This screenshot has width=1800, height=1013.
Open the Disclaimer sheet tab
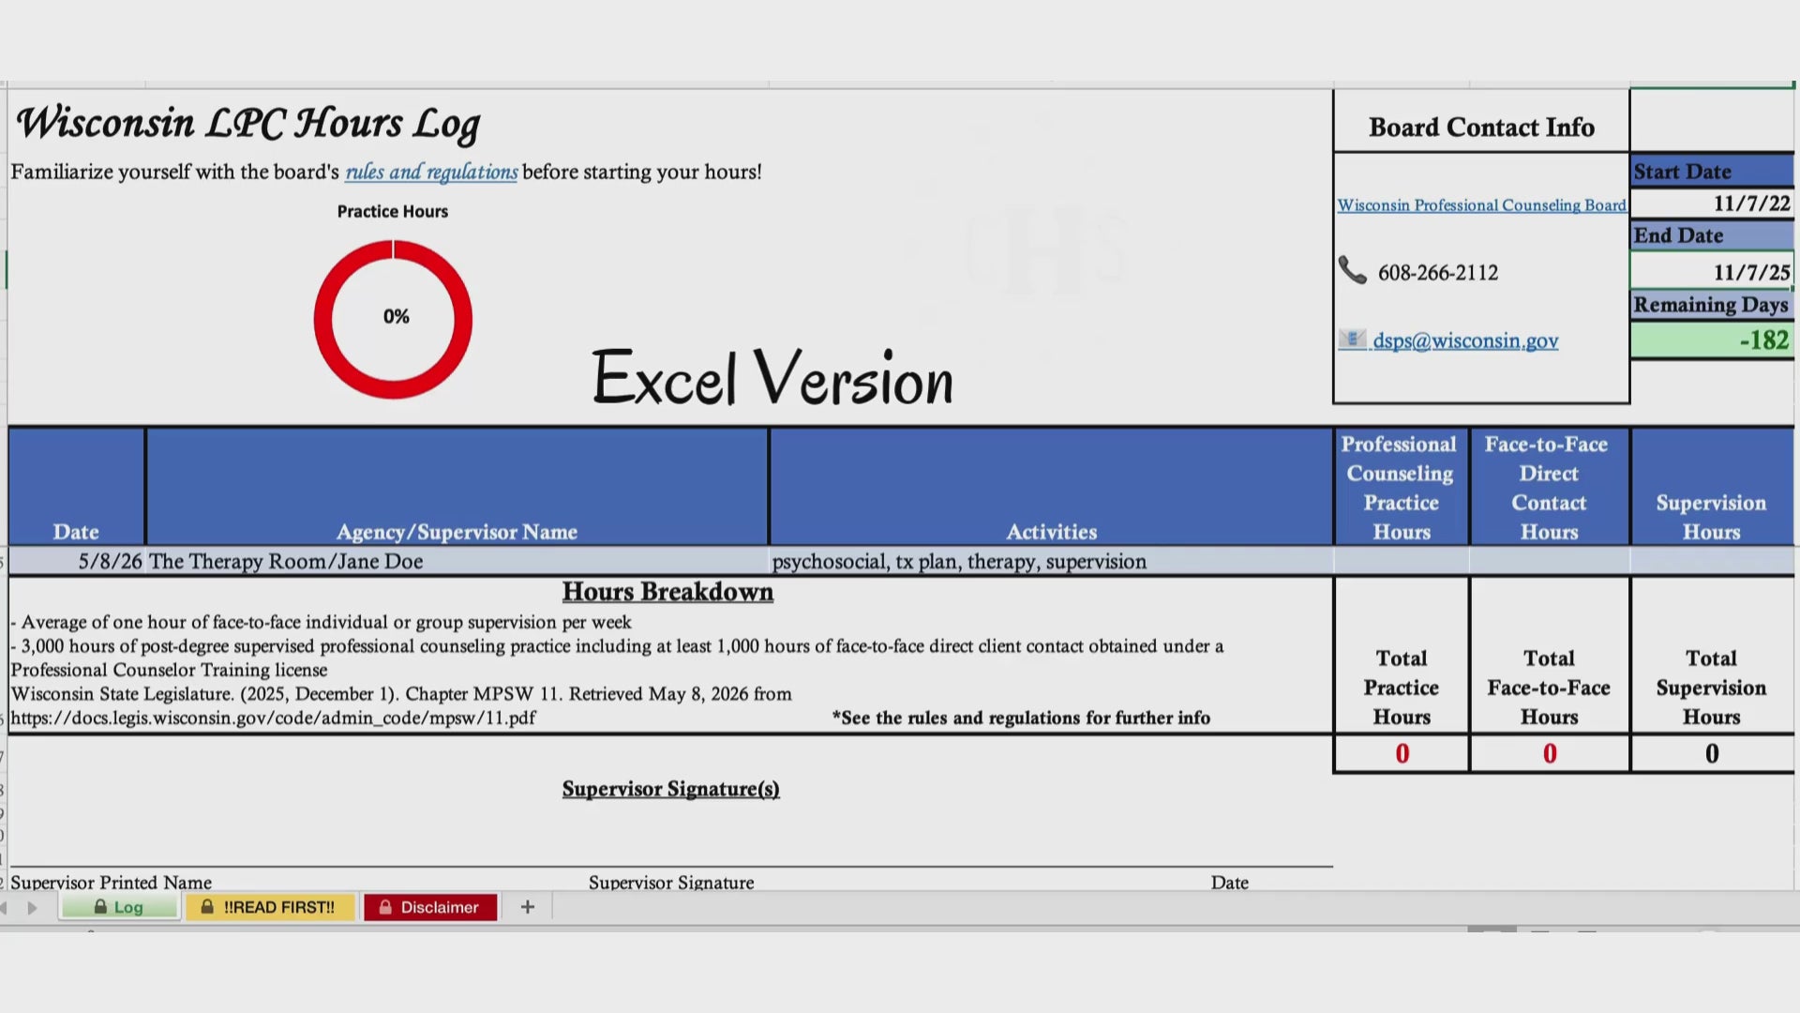[430, 907]
